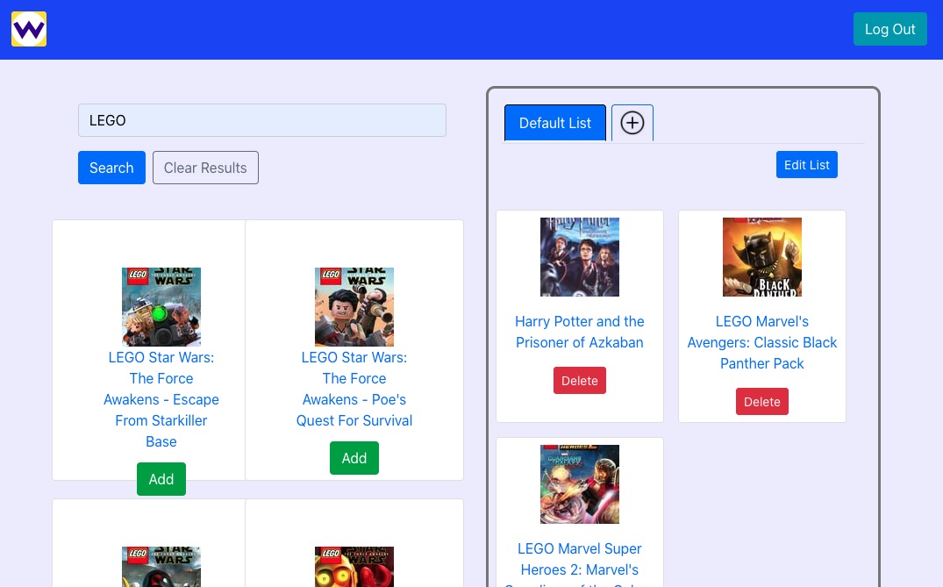This screenshot has height=587, width=943.
Task: Click the Poe's Quest For Survival cover thumbnail
Action: [x=354, y=306]
